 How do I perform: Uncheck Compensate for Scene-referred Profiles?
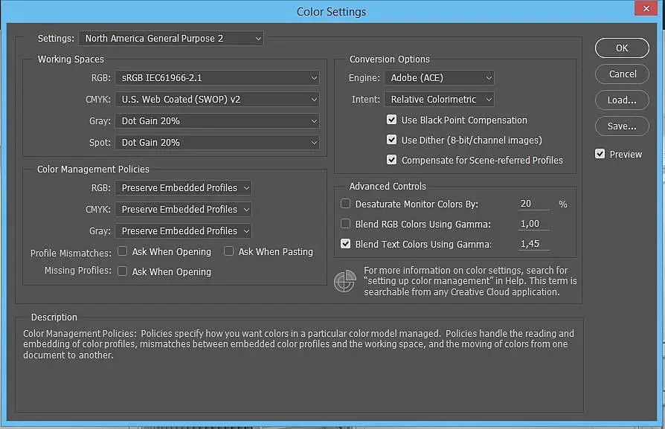click(x=392, y=160)
